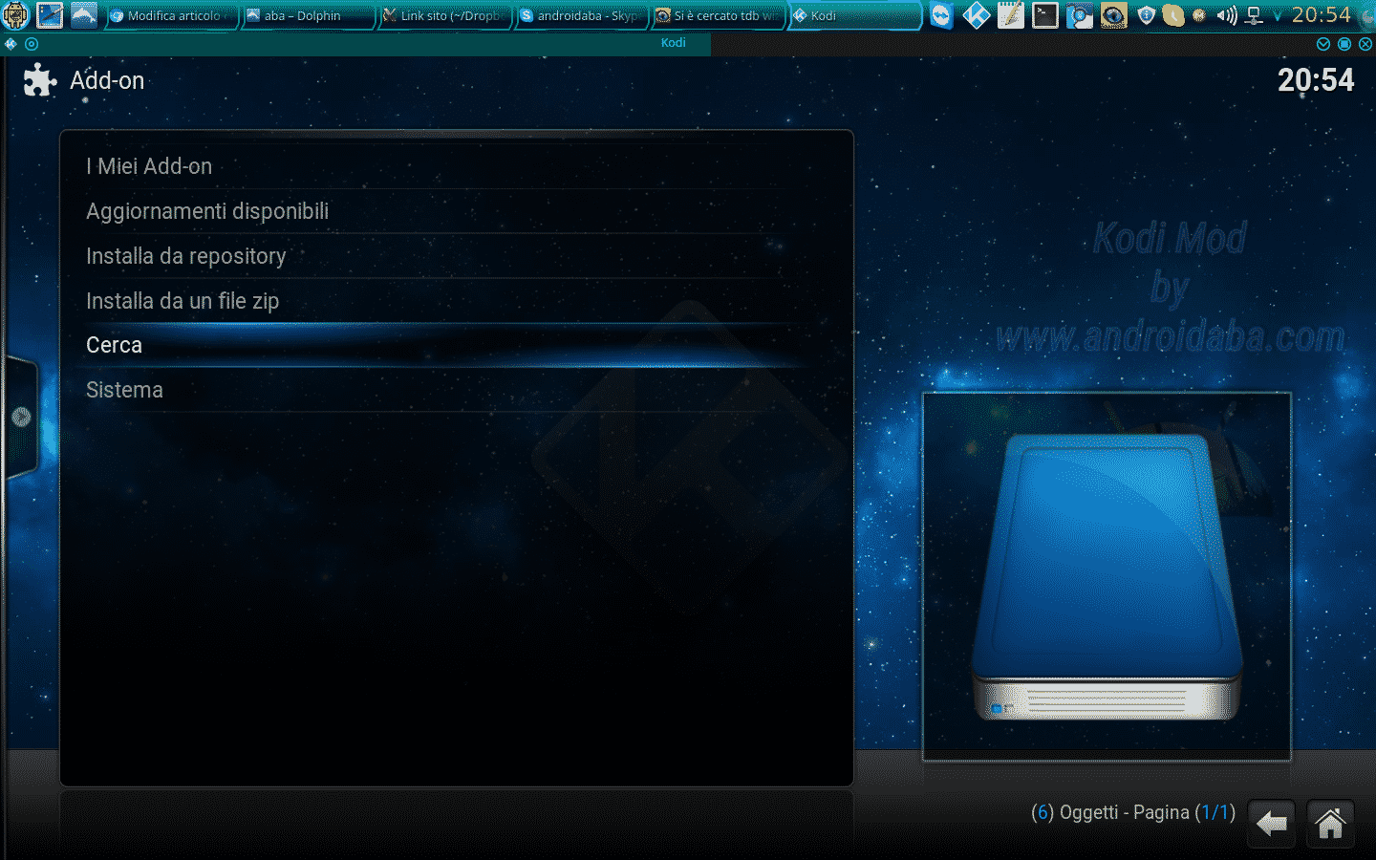Open the network connection tray icon
The height and width of the screenshot is (860, 1376).
(1255, 15)
